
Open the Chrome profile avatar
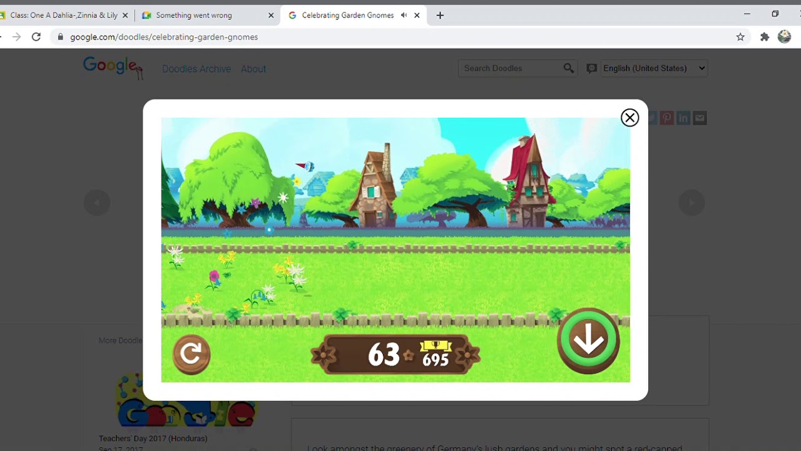(784, 37)
